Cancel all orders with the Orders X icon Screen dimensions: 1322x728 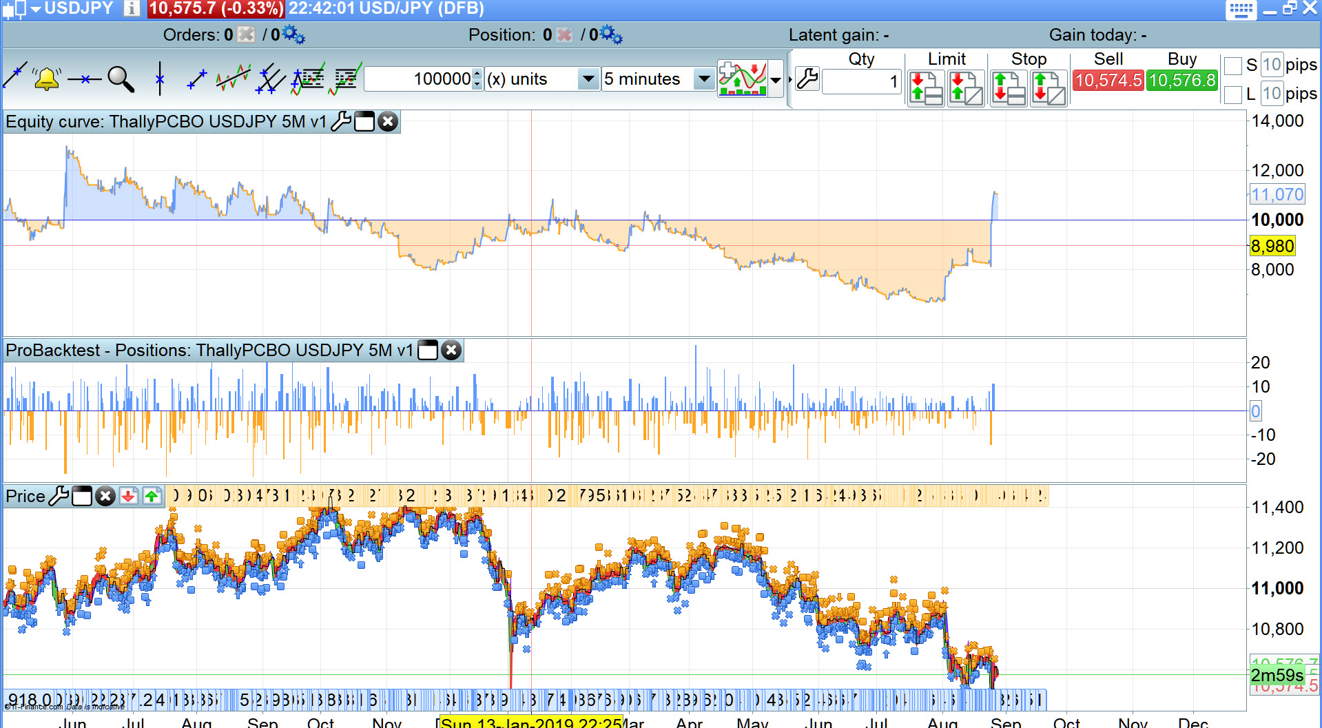(246, 34)
